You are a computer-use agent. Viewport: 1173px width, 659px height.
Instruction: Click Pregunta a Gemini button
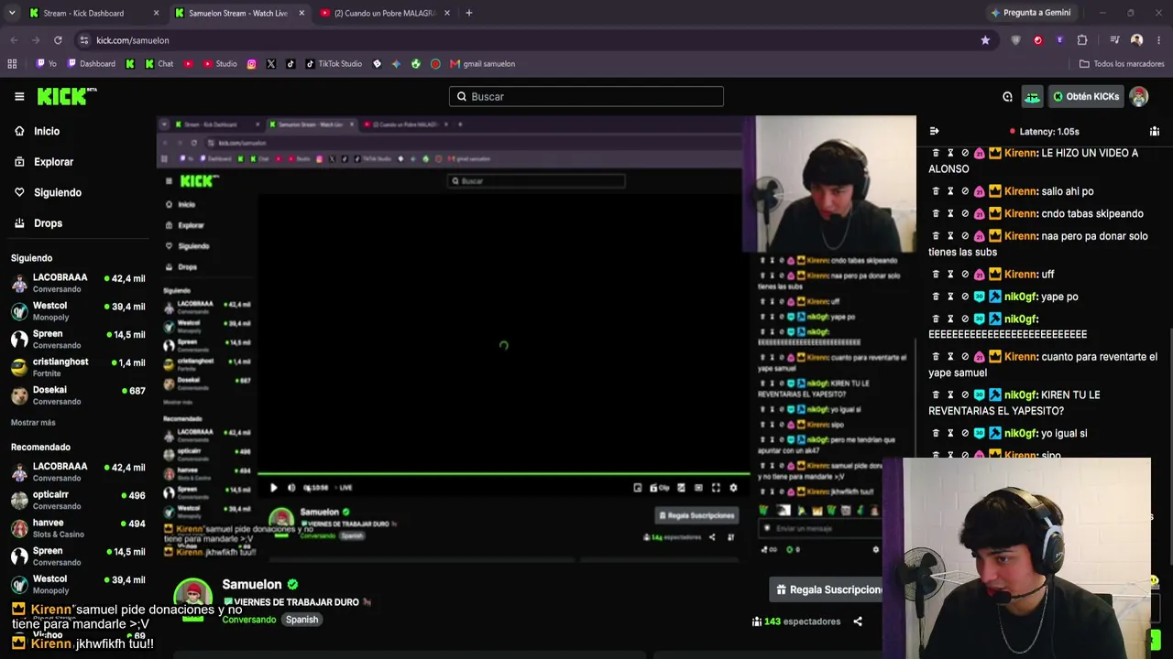click(1031, 13)
